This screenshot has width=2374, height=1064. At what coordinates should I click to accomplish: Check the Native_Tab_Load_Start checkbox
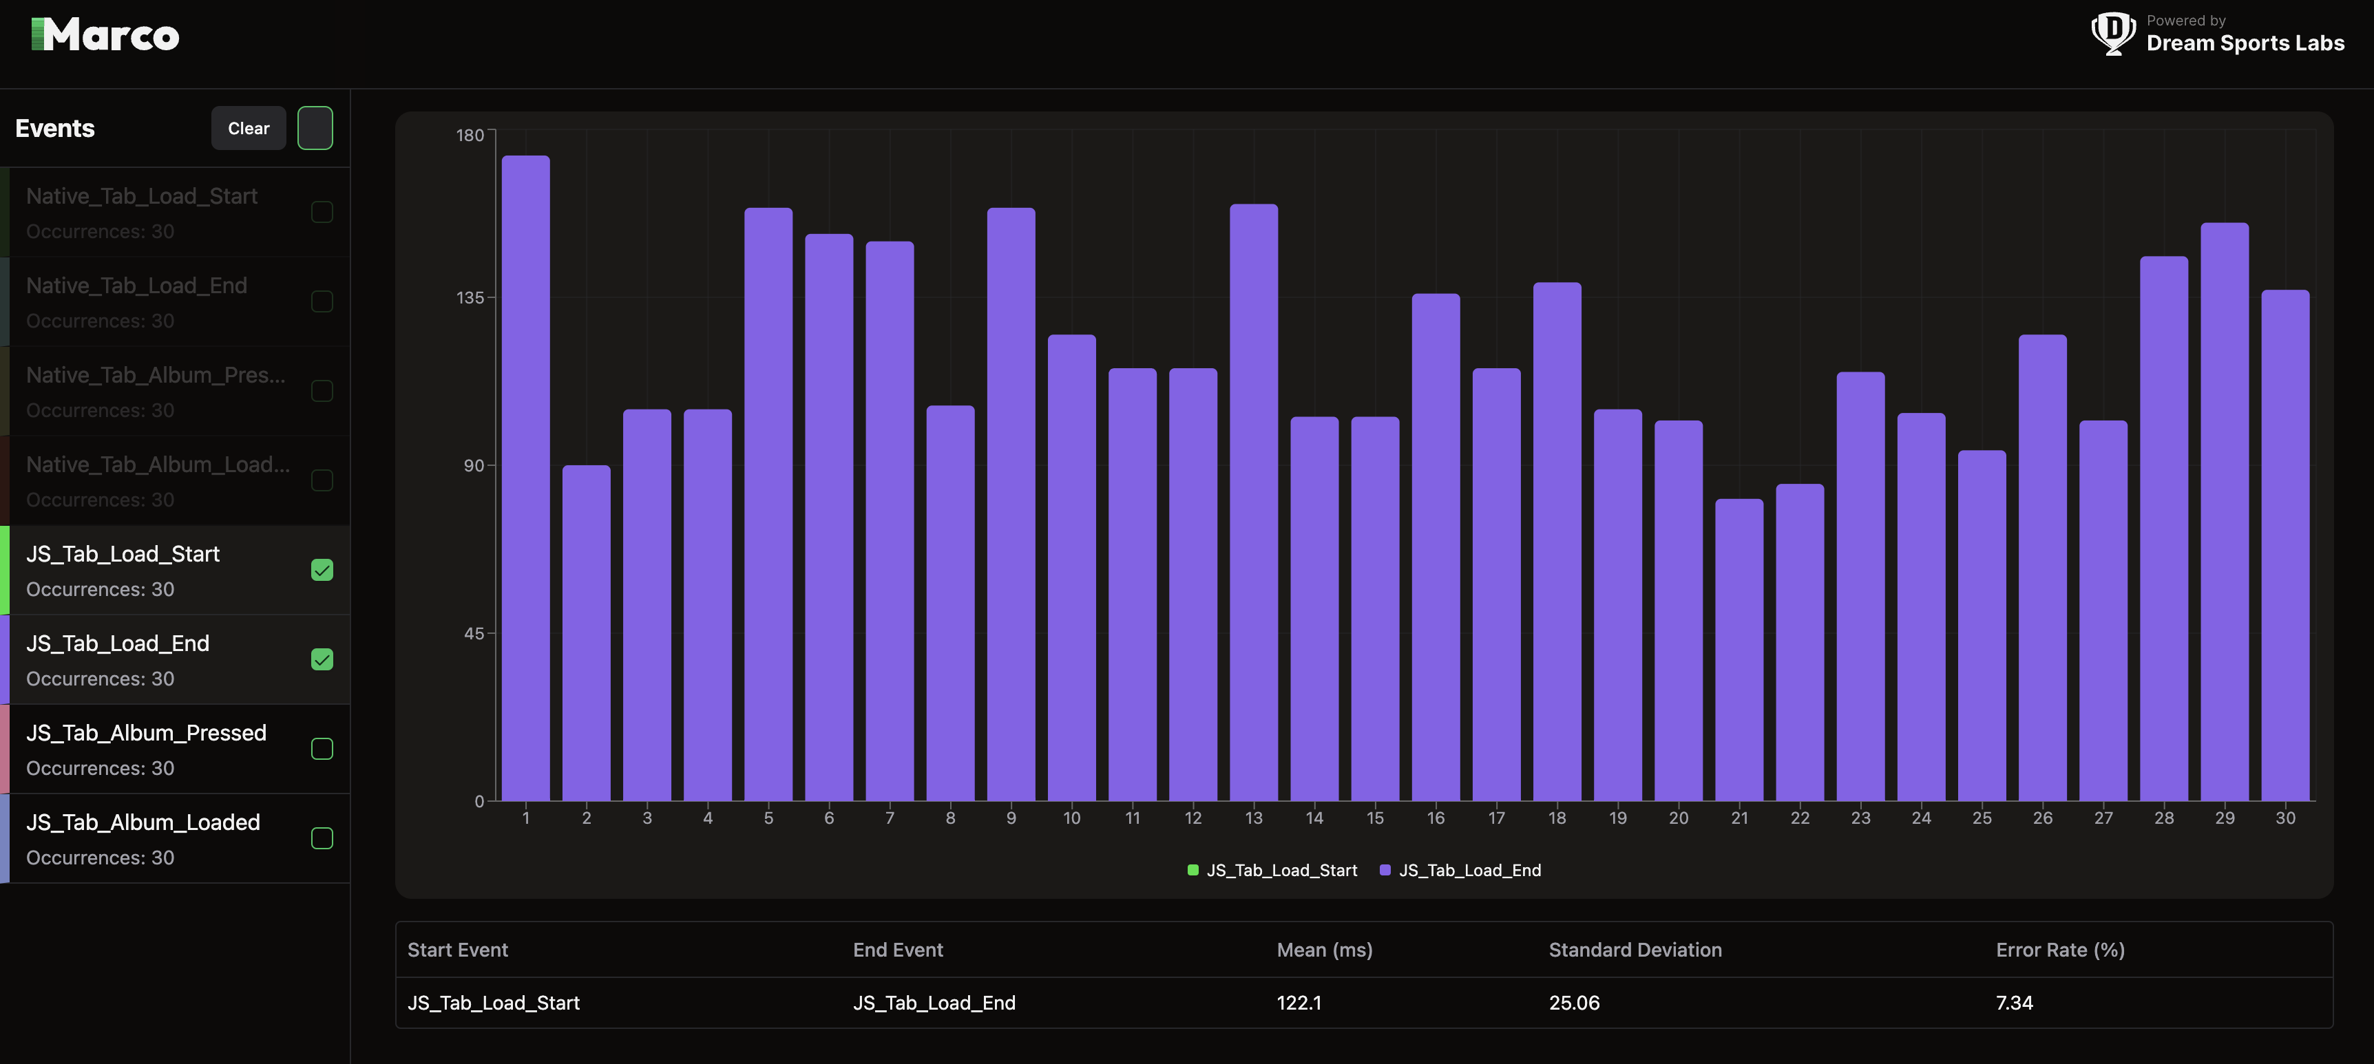[x=322, y=212]
